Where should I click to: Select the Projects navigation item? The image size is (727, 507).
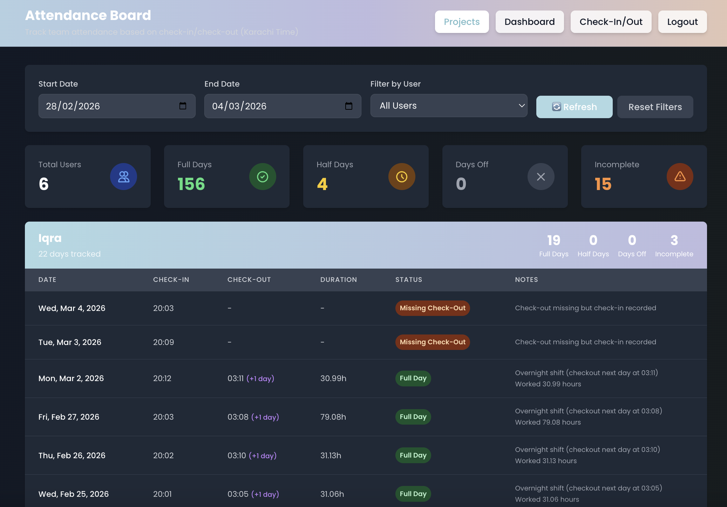coord(462,22)
